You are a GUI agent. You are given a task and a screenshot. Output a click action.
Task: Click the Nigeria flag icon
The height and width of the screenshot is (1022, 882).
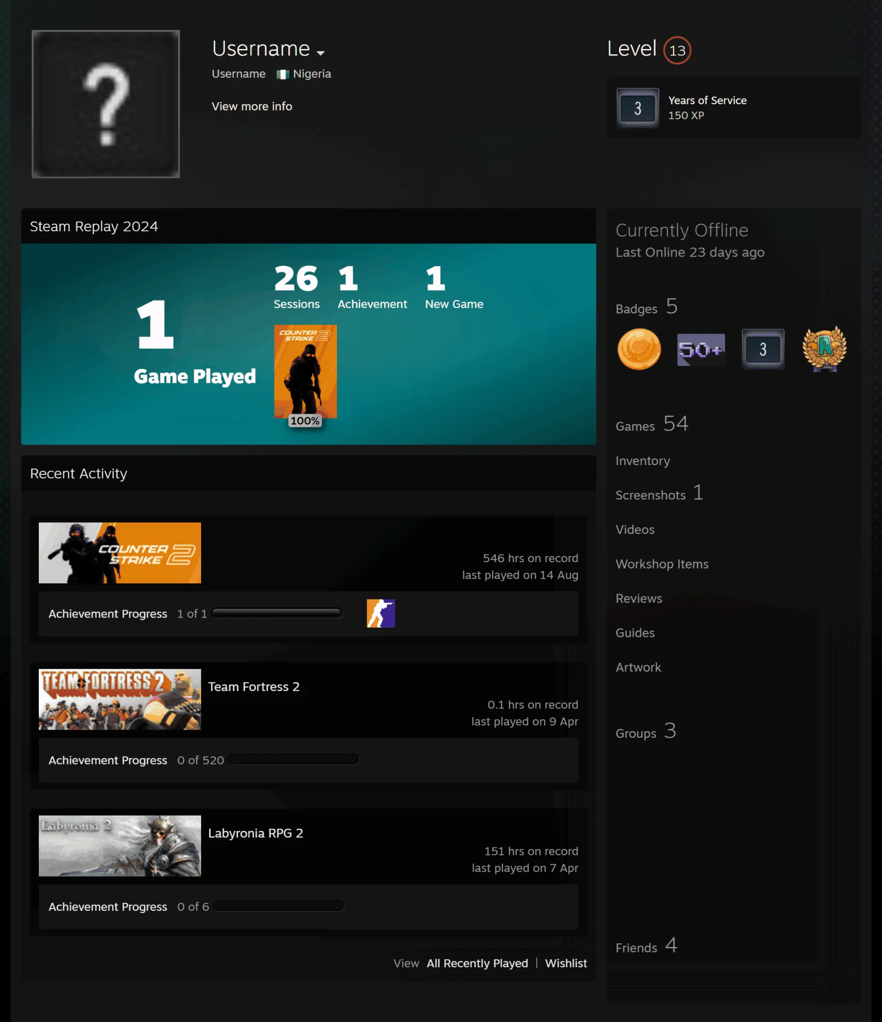(x=282, y=75)
